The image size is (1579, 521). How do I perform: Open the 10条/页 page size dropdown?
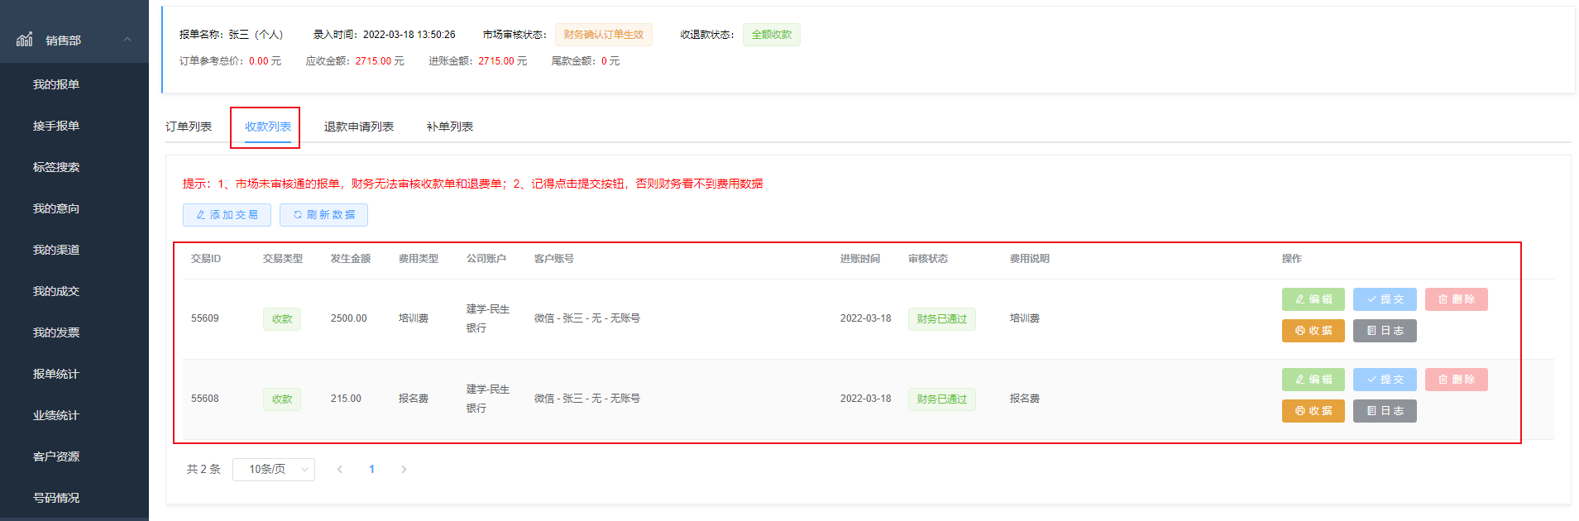pyautogui.click(x=273, y=470)
